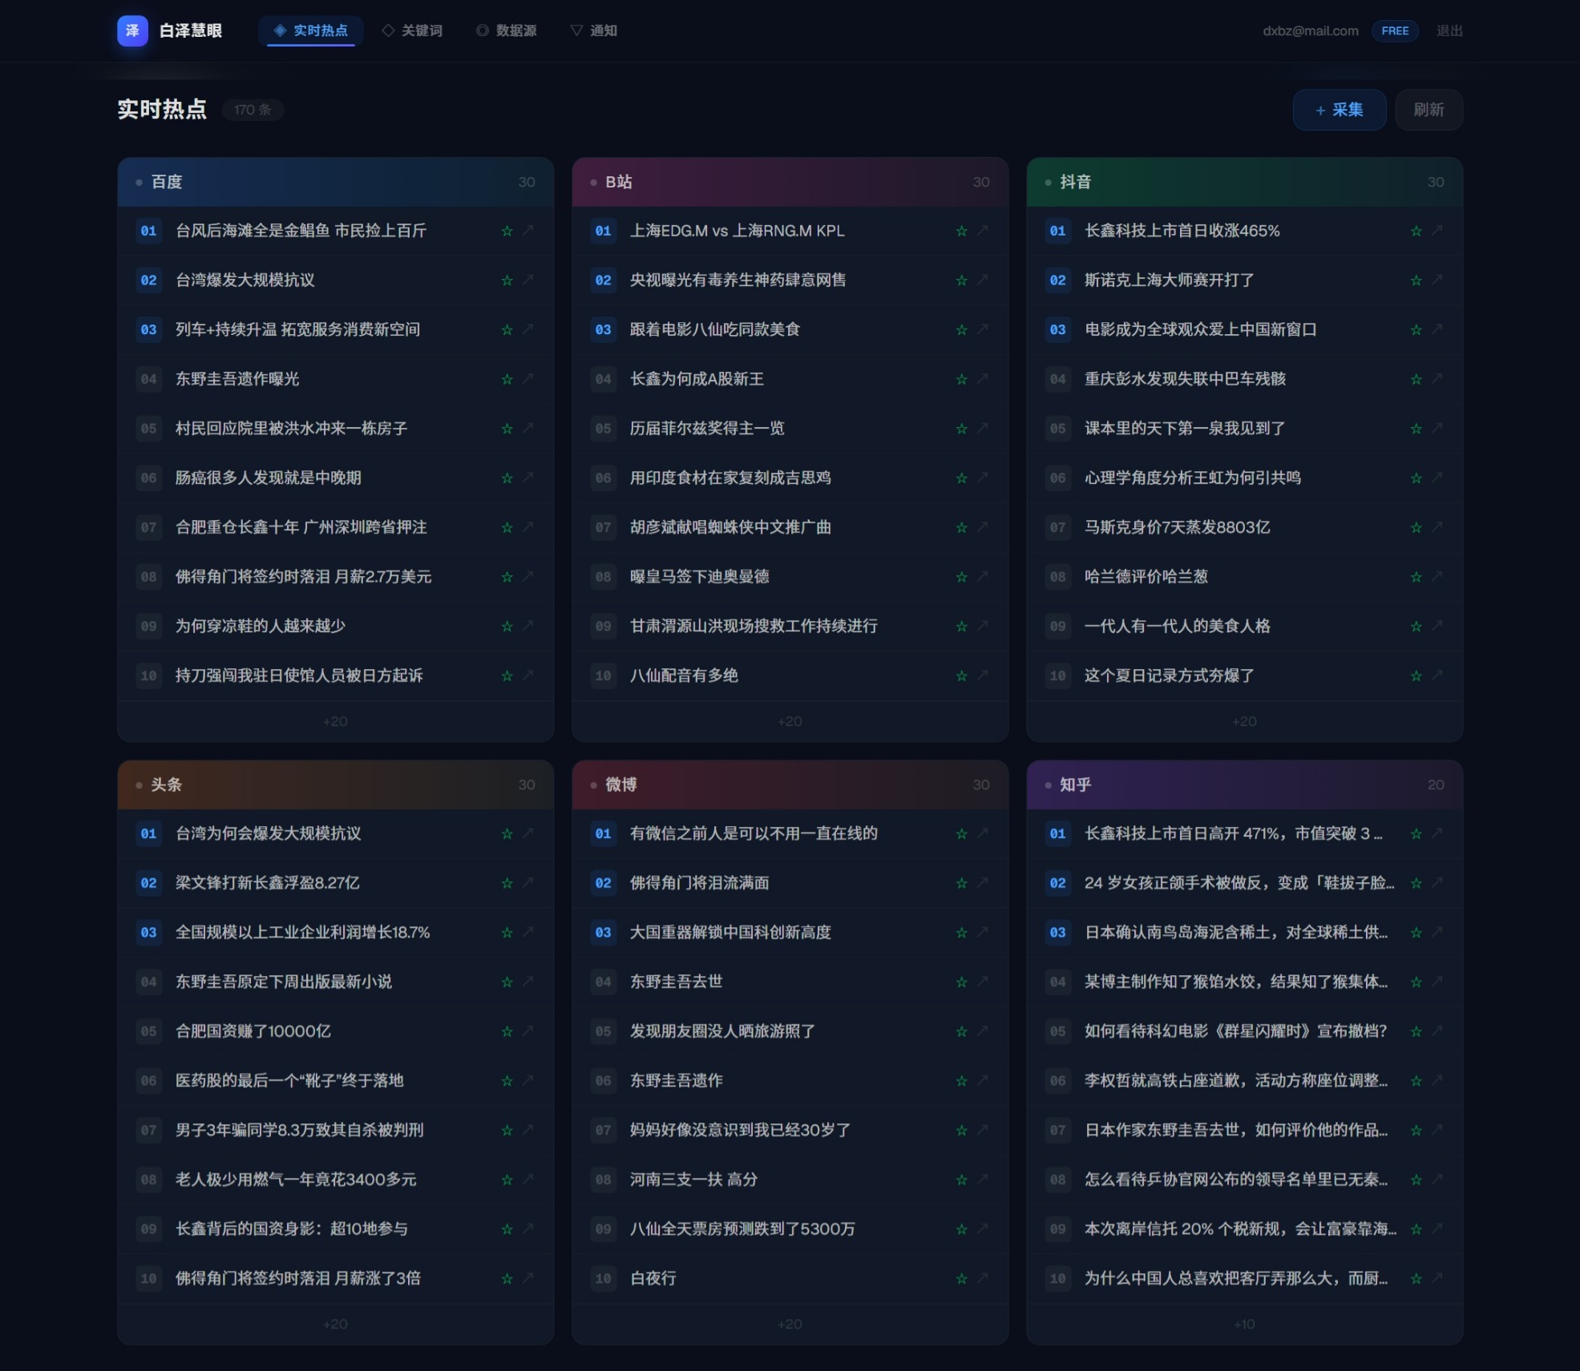Open the 数据源 tab
This screenshot has width=1580, height=1371.
click(x=507, y=30)
